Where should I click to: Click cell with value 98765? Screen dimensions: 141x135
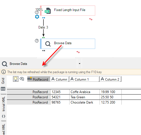[60, 102]
